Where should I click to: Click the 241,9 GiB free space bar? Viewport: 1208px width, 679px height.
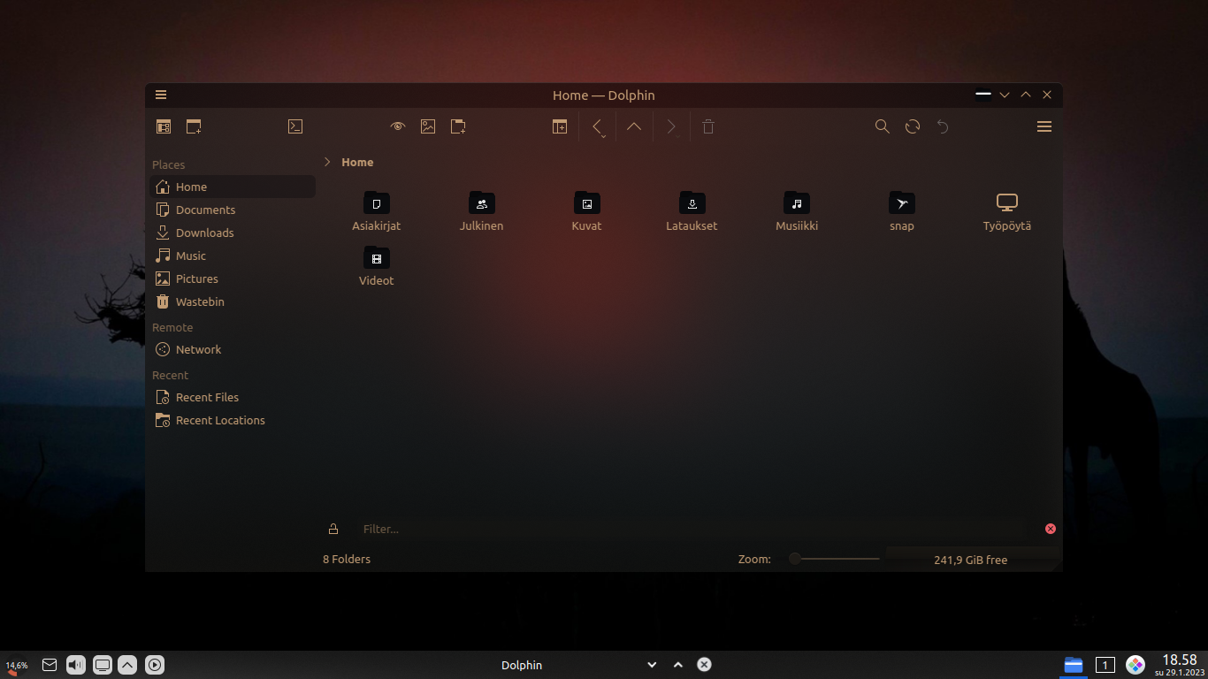pos(971,560)
